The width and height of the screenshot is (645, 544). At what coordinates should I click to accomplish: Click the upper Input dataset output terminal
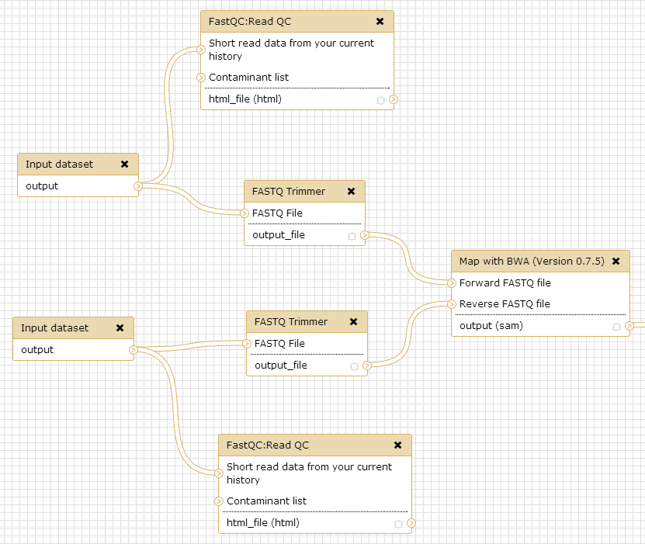click(138, 186)
